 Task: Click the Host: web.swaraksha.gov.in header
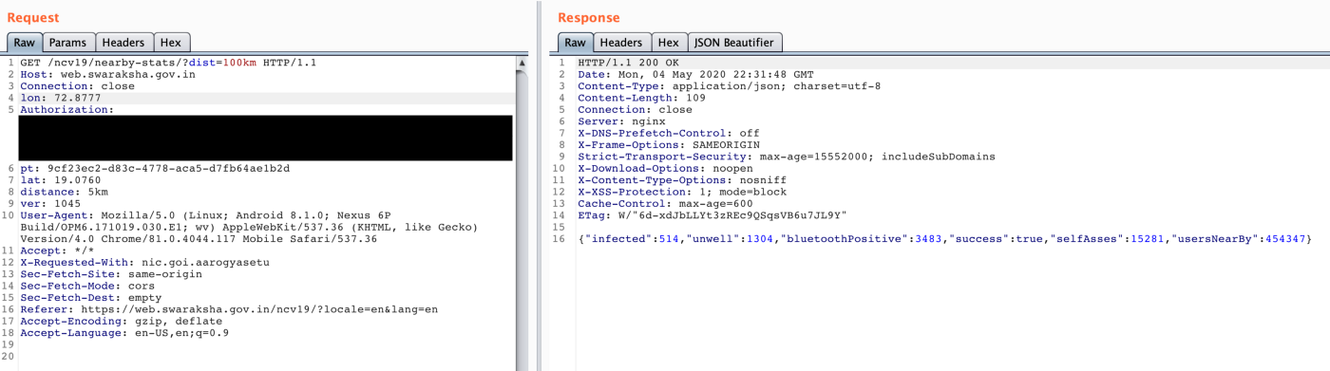(x=107, y=74)
